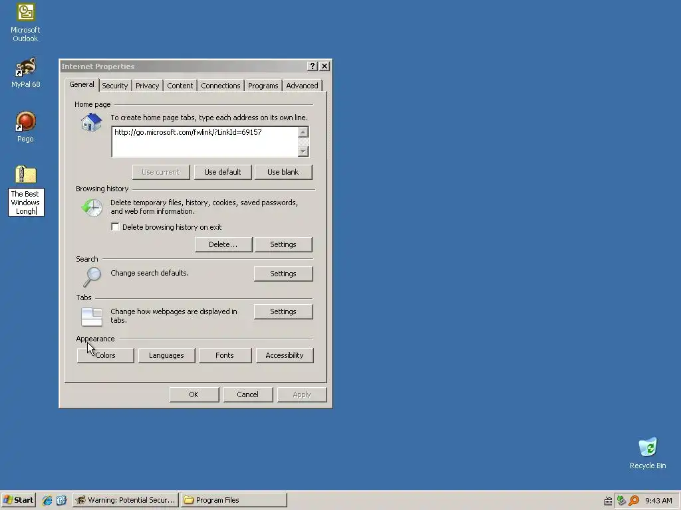Open the Languages button
Viewport: 681px width, 510px height.
pyautogui.click(x=166, y=355)
